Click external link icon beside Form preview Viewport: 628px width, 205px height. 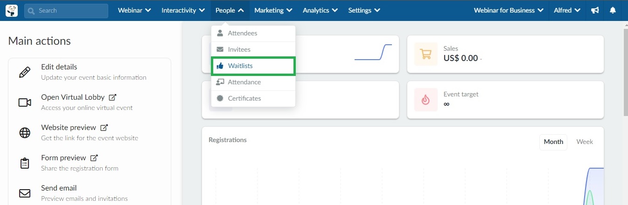tap(94, 158)
